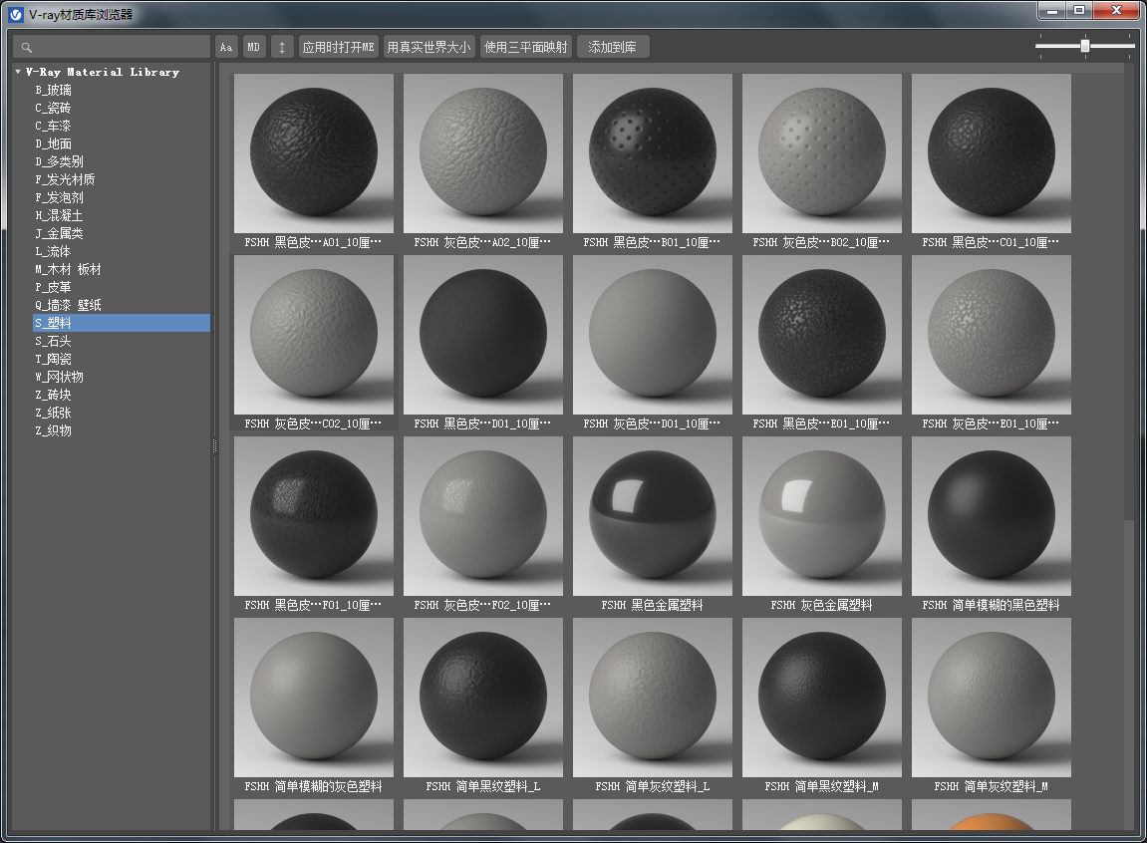The height and width of the screenshot is (843, 1147).
Task: Select the L_流体 category
Action: click(x=54, y=251)
